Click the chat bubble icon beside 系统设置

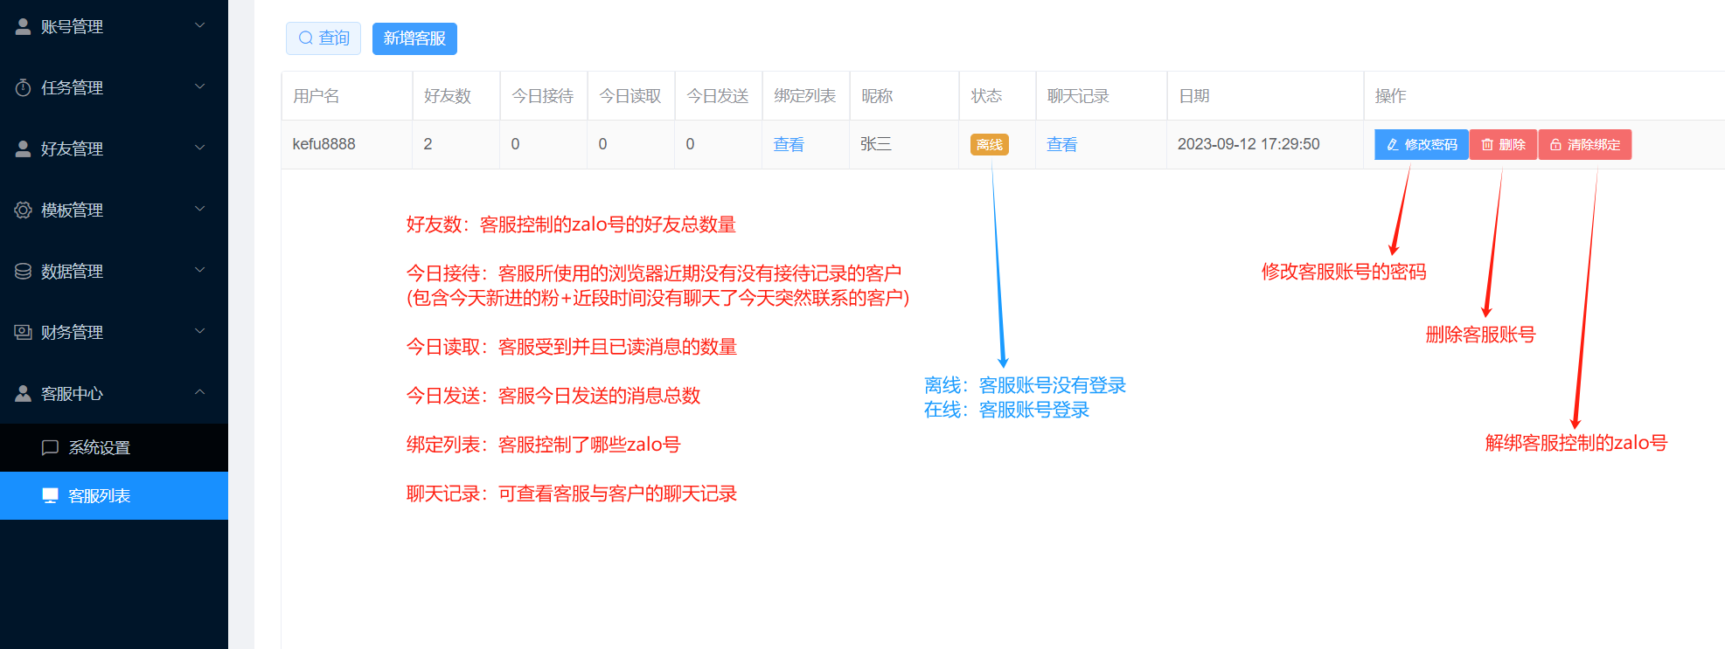point(51,448)
